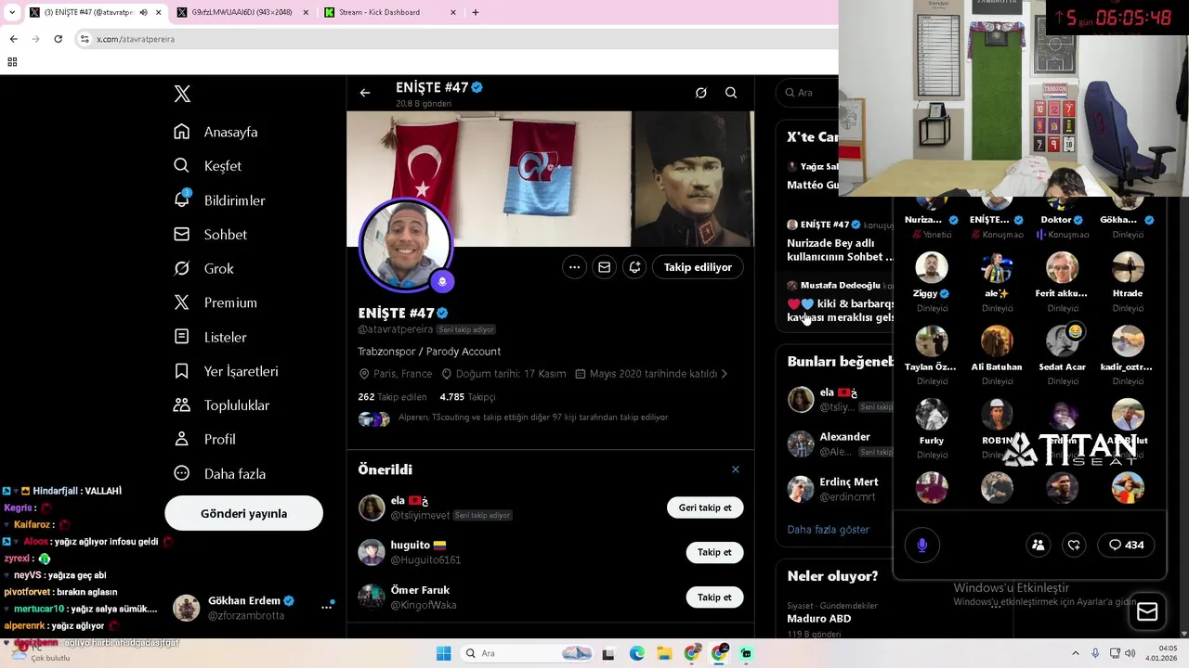Click the taskbar volume icon
1189x668 pixels.
1130,653
